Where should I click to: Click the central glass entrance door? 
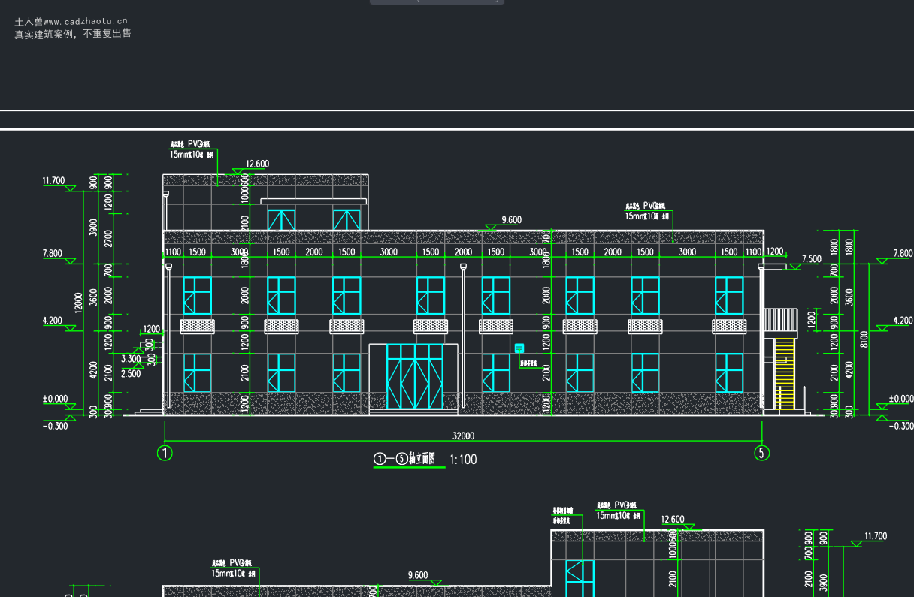[x=414, y=377]
